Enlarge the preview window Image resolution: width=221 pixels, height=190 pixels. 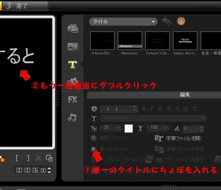click(49, 158)
